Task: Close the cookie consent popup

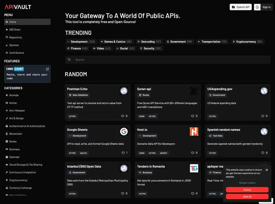Action: pos(267,170)
